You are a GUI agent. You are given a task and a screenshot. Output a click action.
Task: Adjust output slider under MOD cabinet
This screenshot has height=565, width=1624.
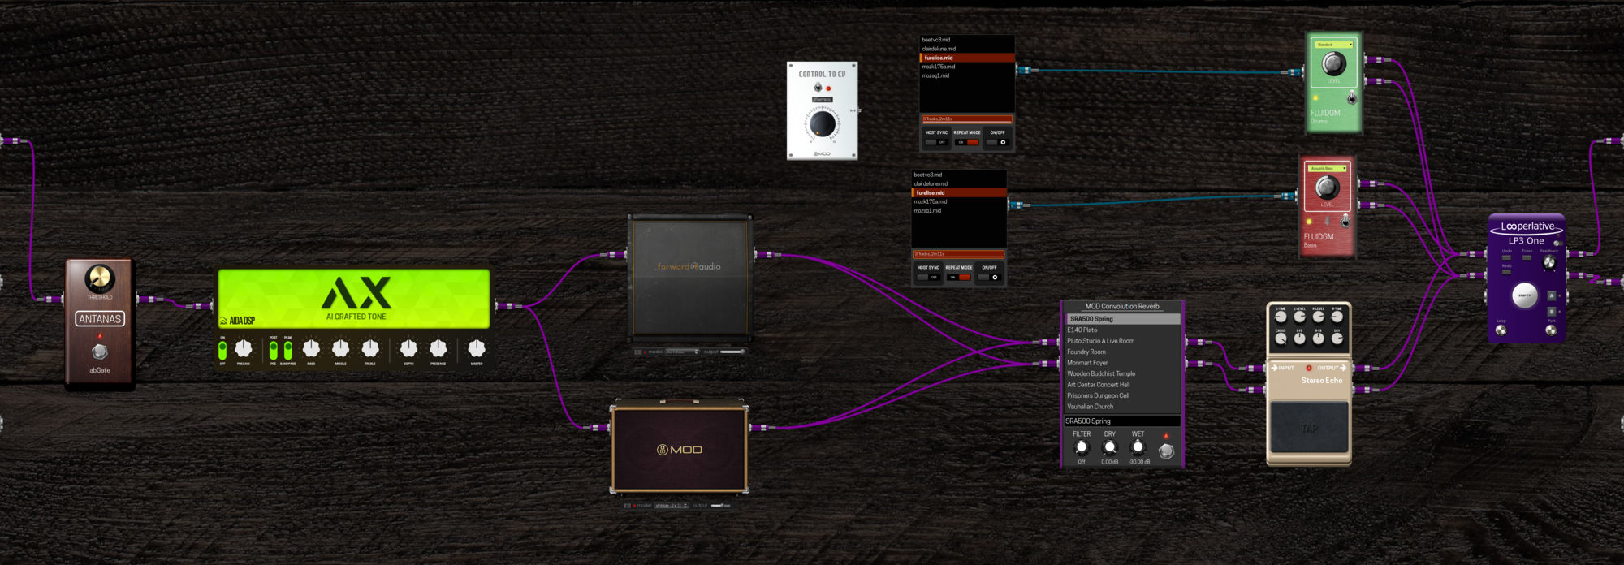pyautogui.click(x=720, y=505)
